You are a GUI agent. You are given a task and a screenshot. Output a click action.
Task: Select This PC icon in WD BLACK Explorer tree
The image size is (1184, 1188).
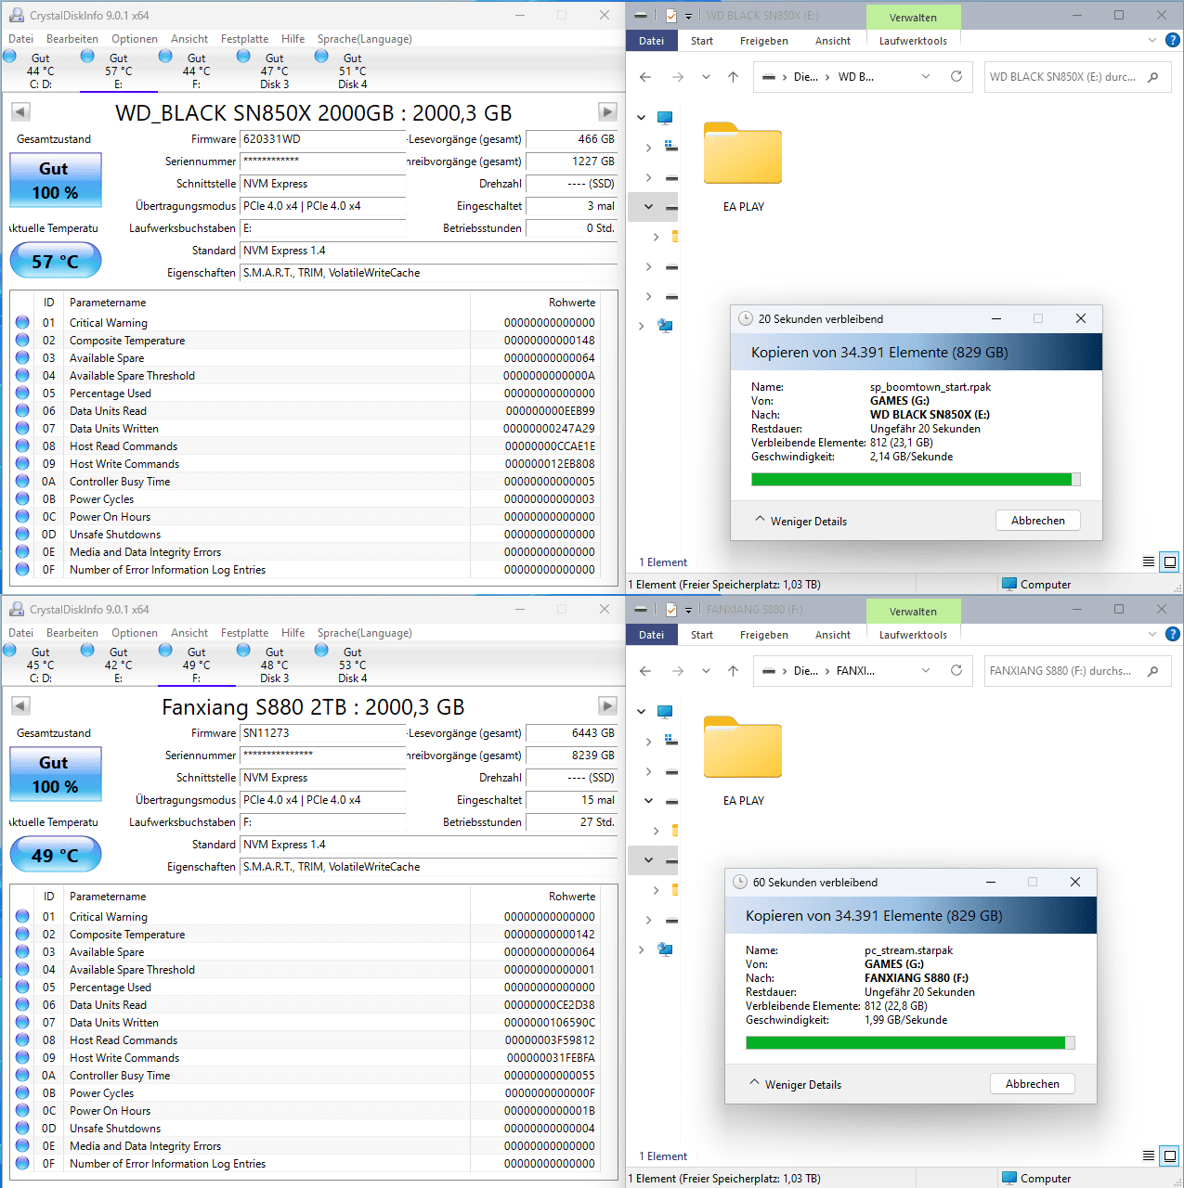[665, 118]
